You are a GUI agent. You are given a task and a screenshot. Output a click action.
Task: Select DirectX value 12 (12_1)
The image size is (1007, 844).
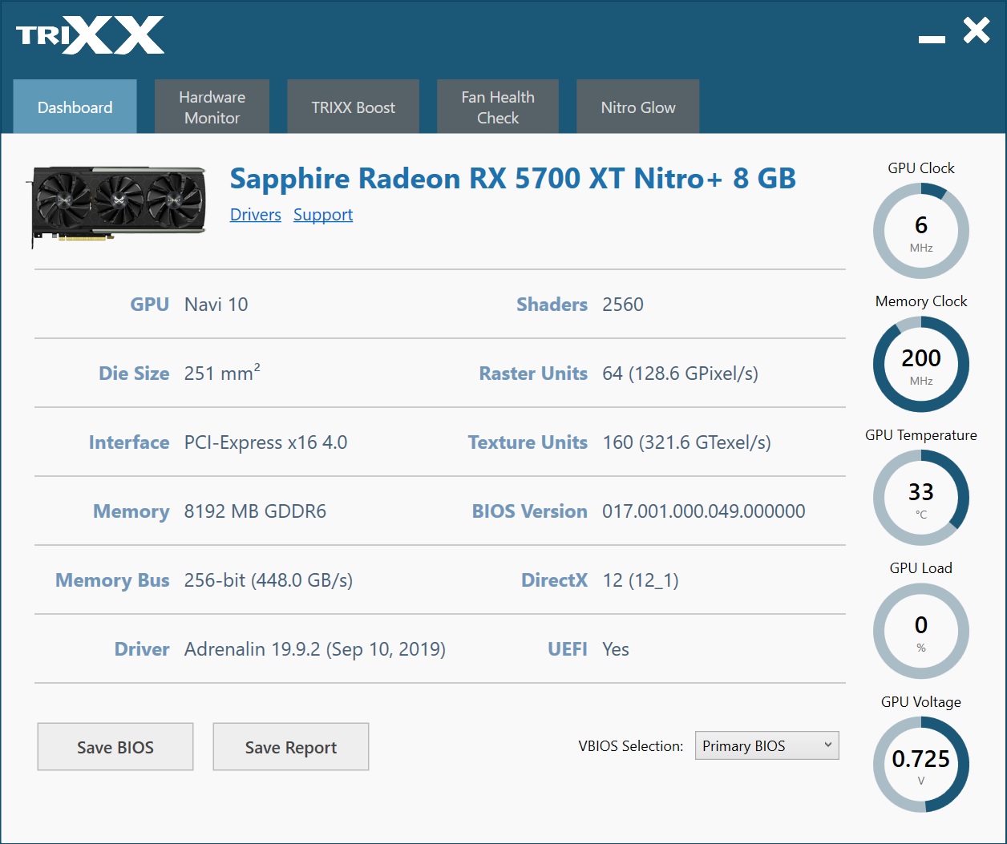click(x=641, y=580)
